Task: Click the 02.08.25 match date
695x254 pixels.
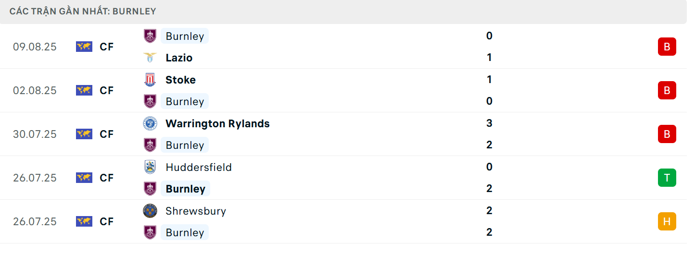Action: coord(35,90)
